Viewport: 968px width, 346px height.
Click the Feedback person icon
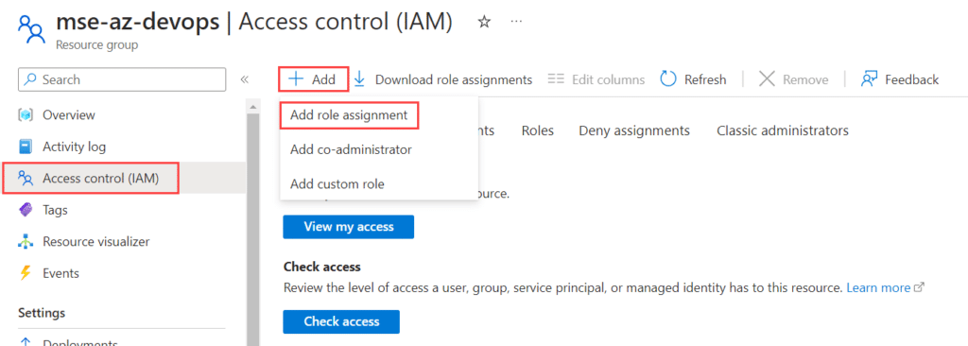(x=870, y=79)
